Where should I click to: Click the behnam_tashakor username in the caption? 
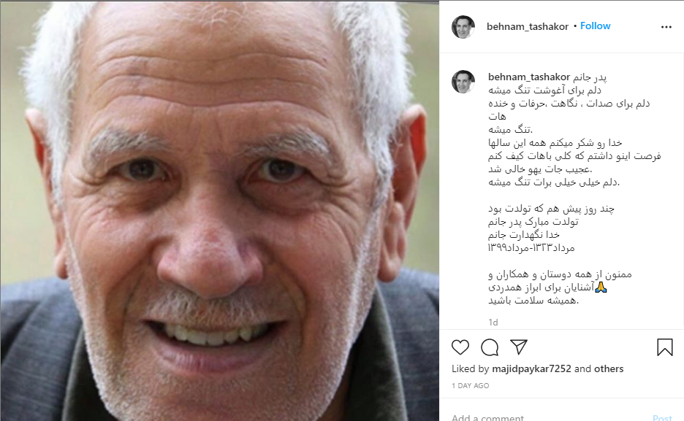tap(528, 77)
